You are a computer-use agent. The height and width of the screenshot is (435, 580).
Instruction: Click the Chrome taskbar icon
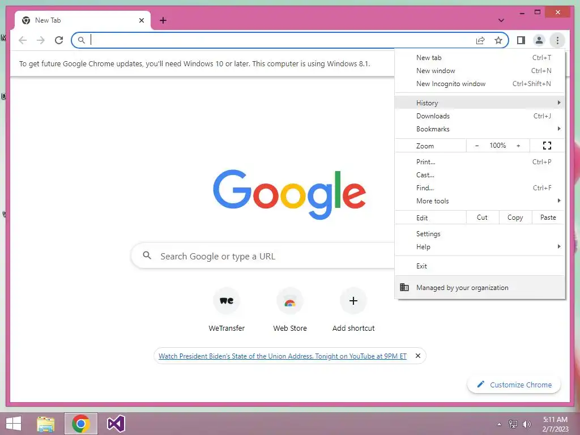pos(80,424)
